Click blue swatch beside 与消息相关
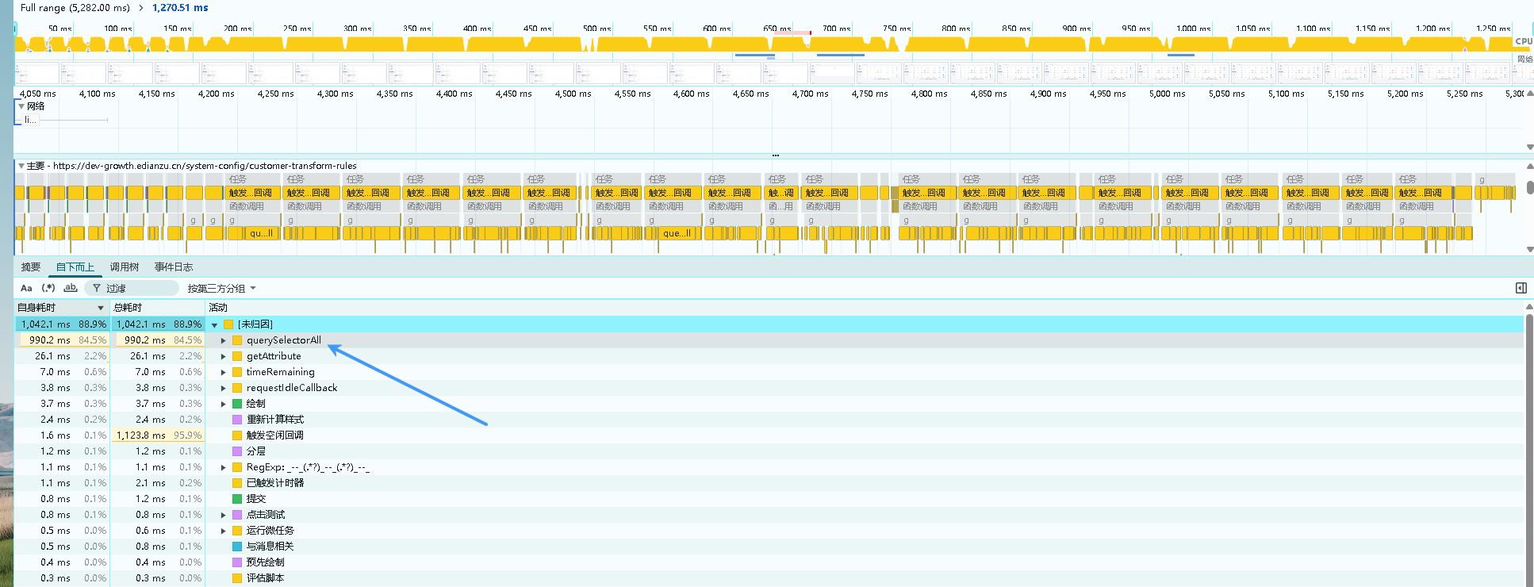 coord(237,547)
